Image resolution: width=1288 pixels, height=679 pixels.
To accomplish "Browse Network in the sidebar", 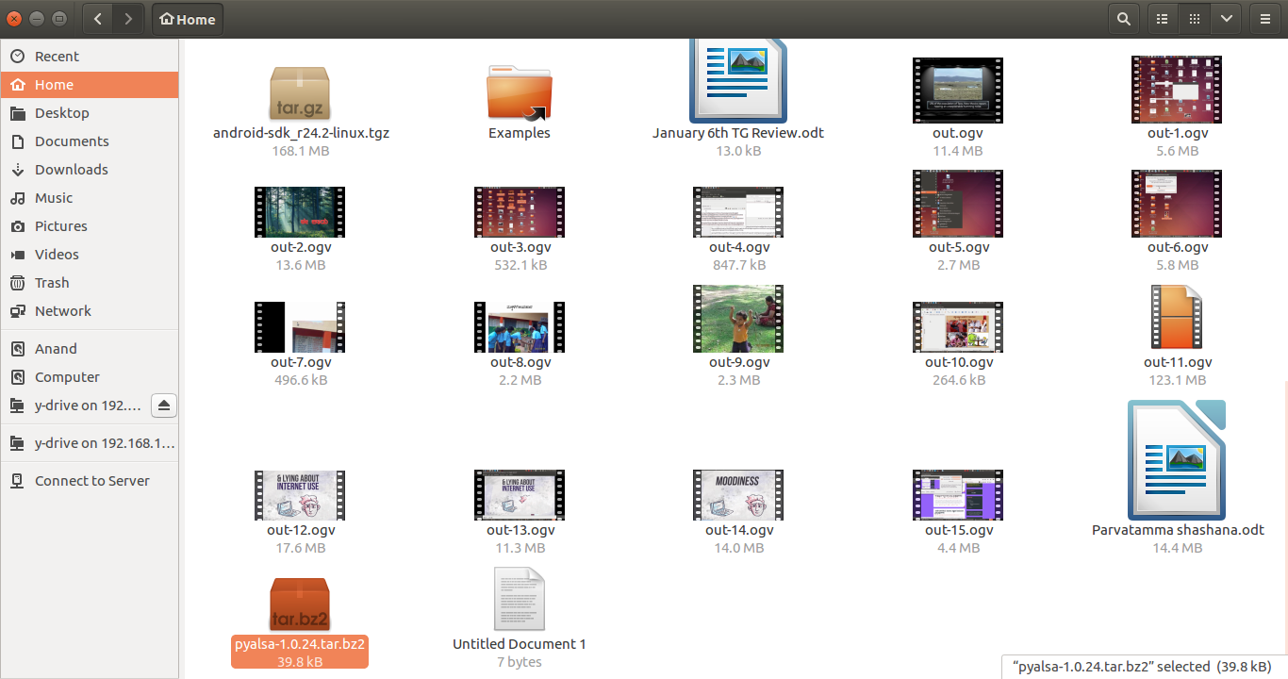I will pyautogui.click(x=89, y=311).
